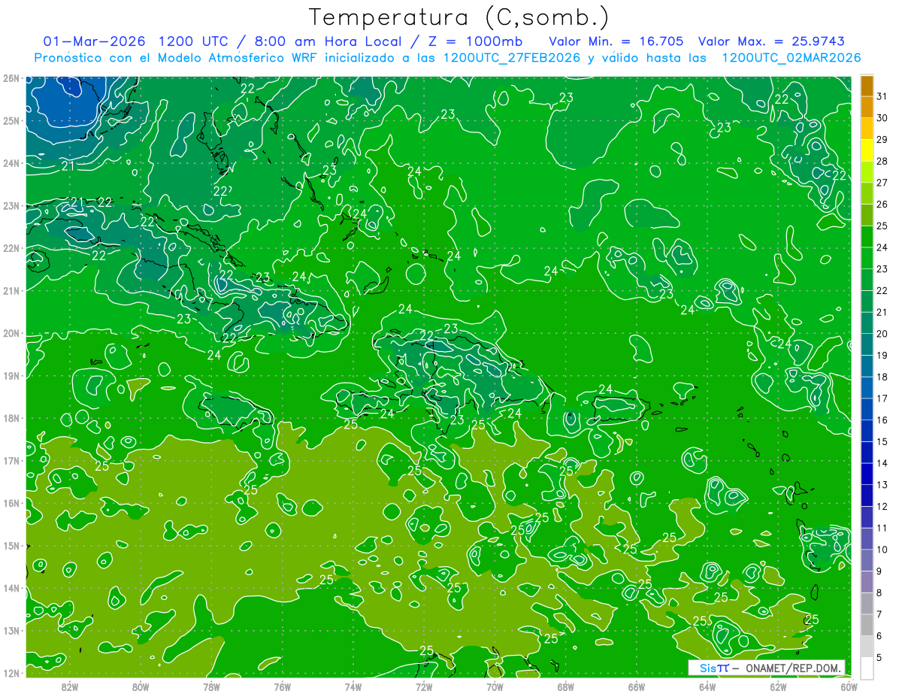Click the '20N' latitude axis label

[11, 333]
